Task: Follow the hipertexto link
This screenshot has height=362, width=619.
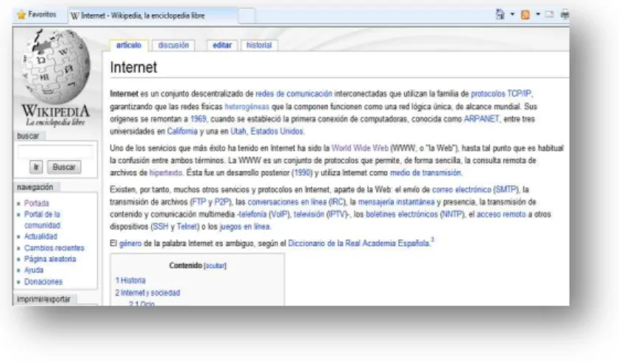Action: pyautogui.click(x=166, y=173)
